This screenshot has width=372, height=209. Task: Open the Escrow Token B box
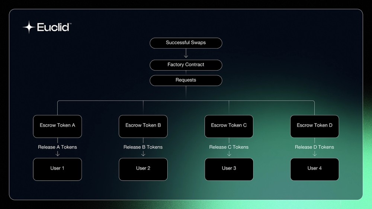tap(143, 126)
